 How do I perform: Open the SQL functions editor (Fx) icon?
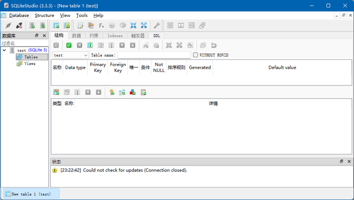[101, 25]
